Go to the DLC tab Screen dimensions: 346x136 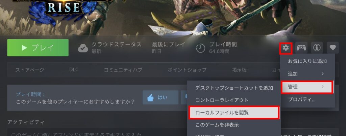tap(74, 70)
